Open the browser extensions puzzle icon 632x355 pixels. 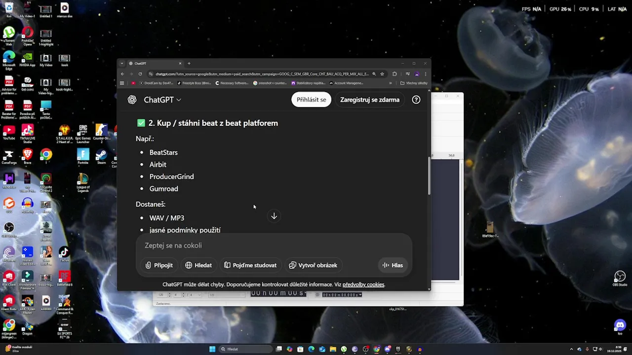[395, 74]
